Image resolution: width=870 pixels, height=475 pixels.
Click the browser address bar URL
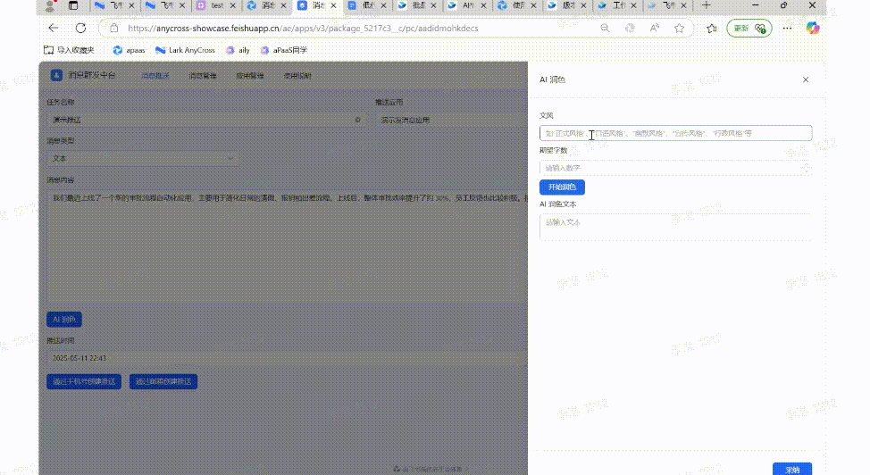click(x=304, y=29)
